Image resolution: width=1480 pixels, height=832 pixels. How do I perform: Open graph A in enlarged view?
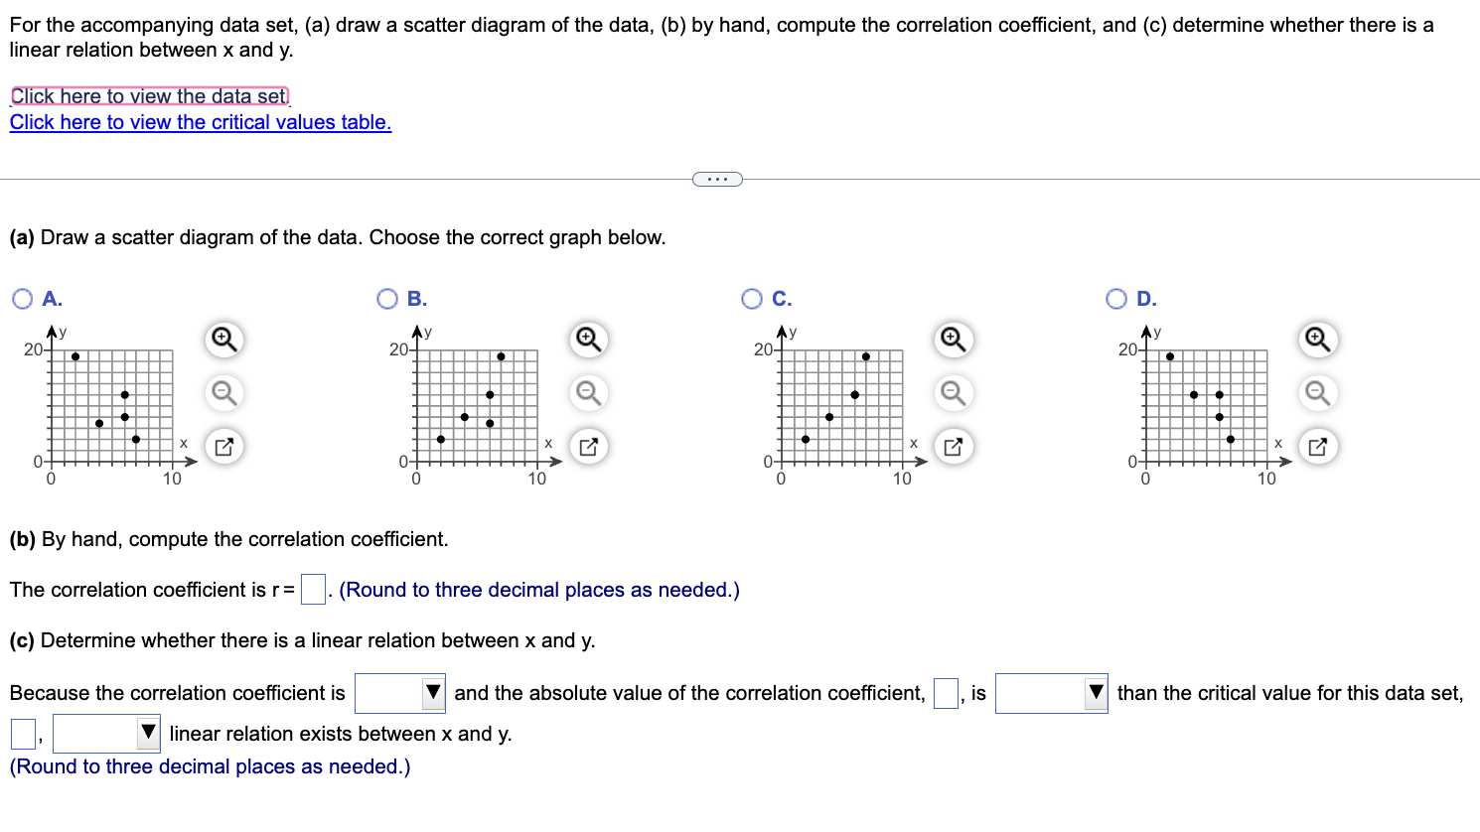[223, 446]
